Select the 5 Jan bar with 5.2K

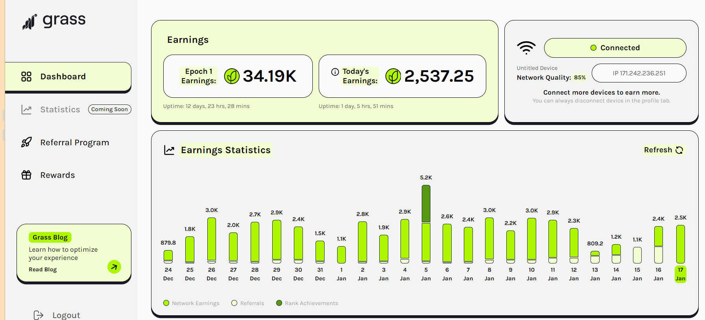(426, 224)
